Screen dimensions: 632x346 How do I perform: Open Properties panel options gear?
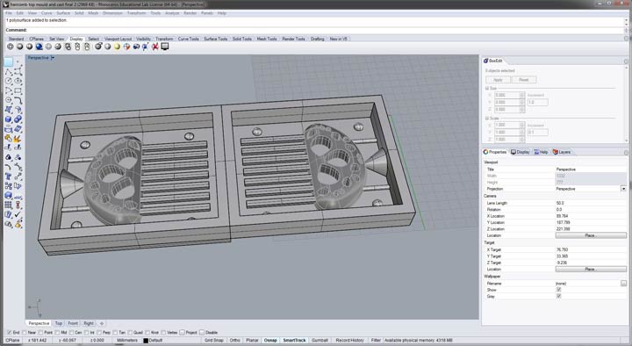tap(626, 153)
